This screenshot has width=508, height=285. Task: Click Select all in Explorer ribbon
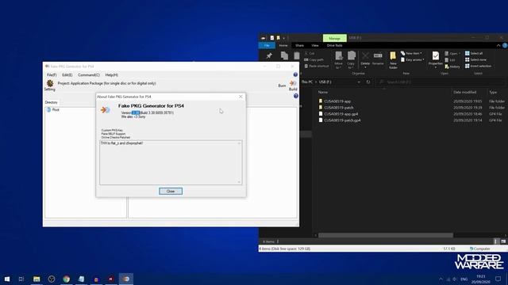click(474, 53)
